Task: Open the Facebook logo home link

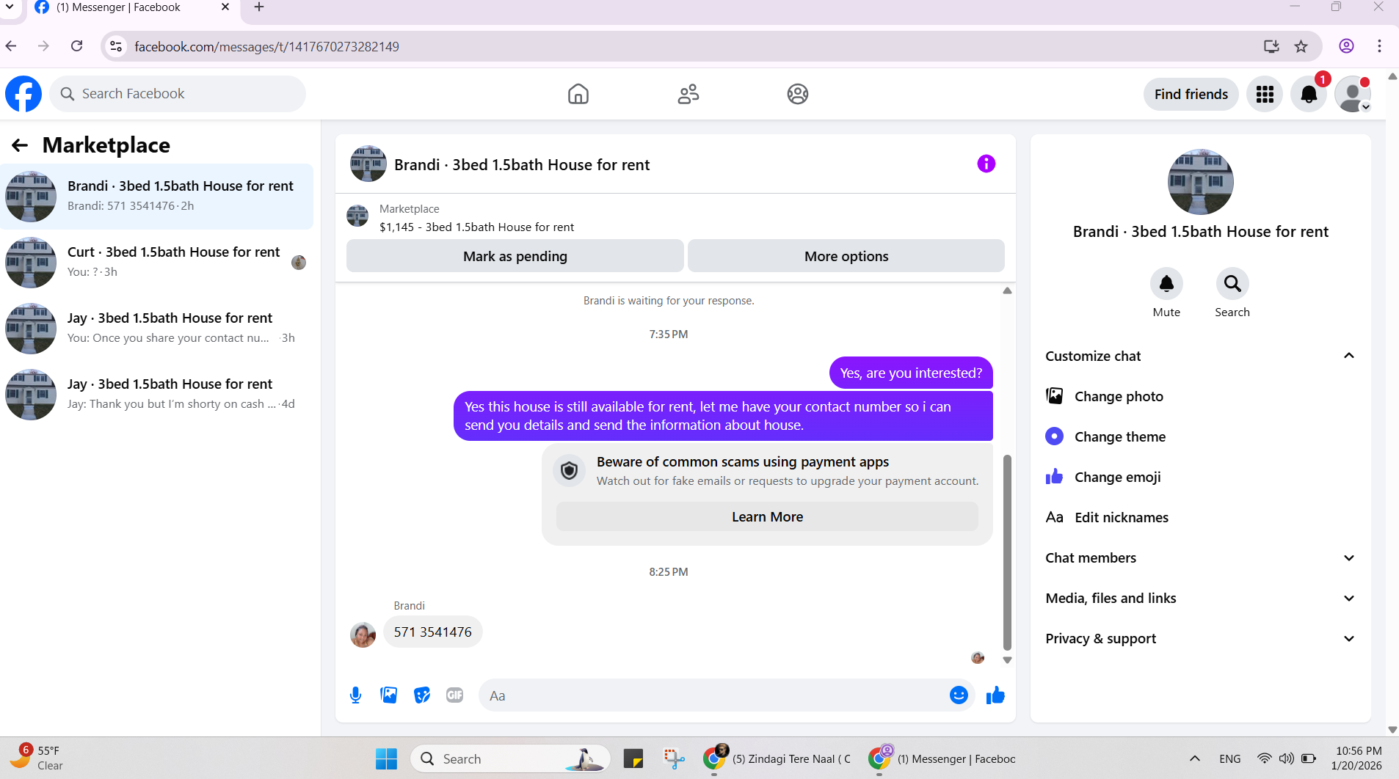Action: (23, 94)
